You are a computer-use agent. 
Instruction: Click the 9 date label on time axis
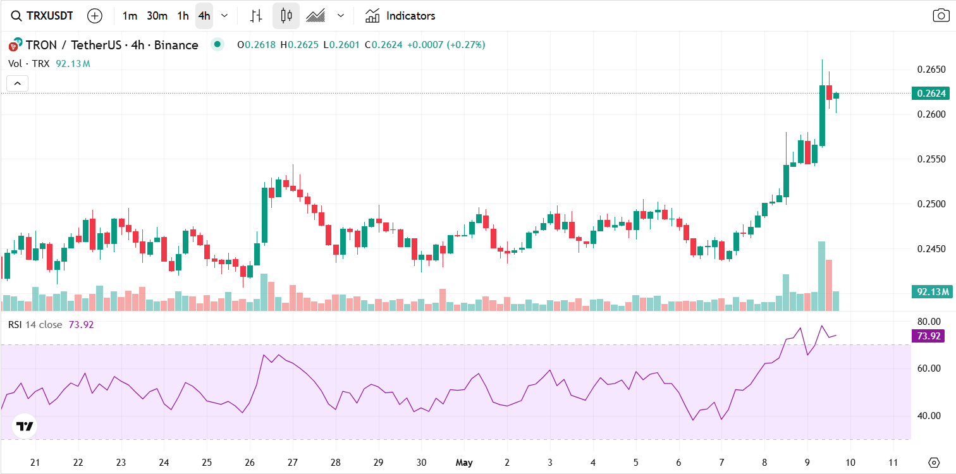[807, 462]
